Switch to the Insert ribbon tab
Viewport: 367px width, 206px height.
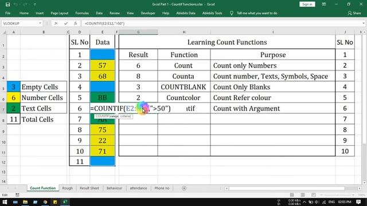tap(40, 13)
